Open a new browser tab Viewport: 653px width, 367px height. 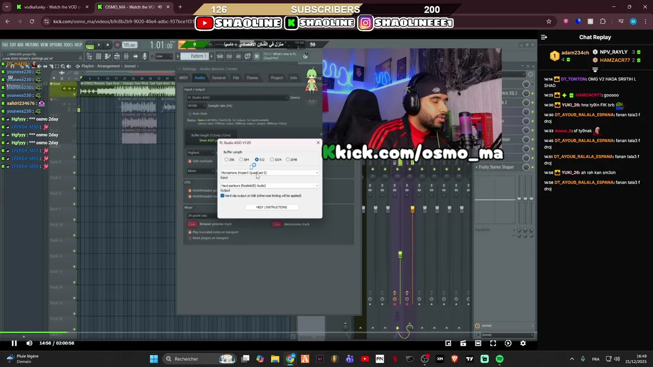coord(180,7)
